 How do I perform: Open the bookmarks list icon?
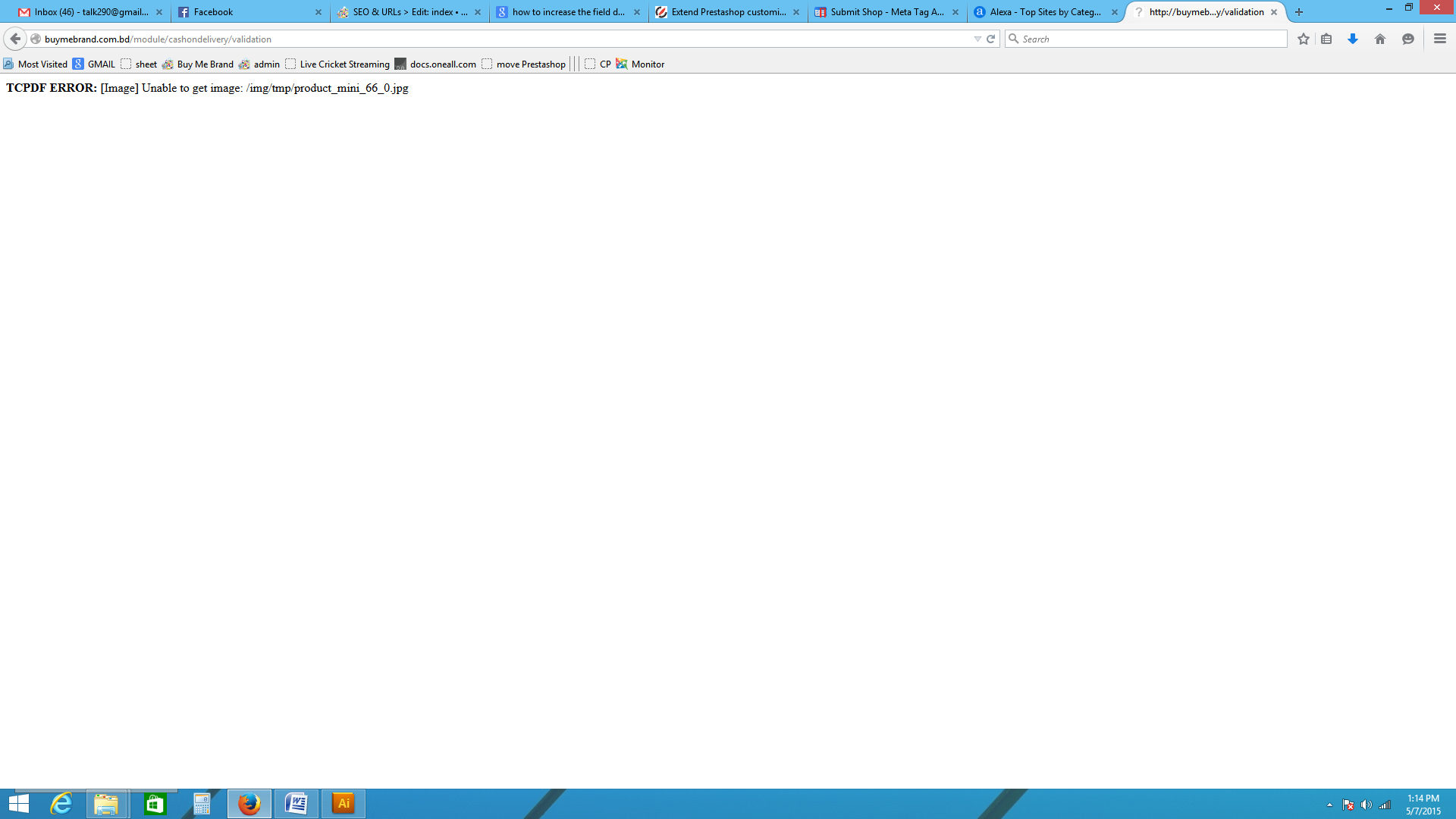tap(1326, 39)
